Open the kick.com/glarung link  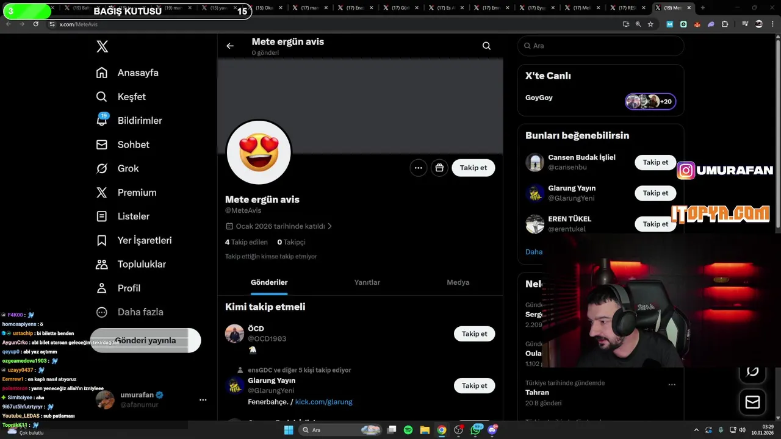point(323,402)
